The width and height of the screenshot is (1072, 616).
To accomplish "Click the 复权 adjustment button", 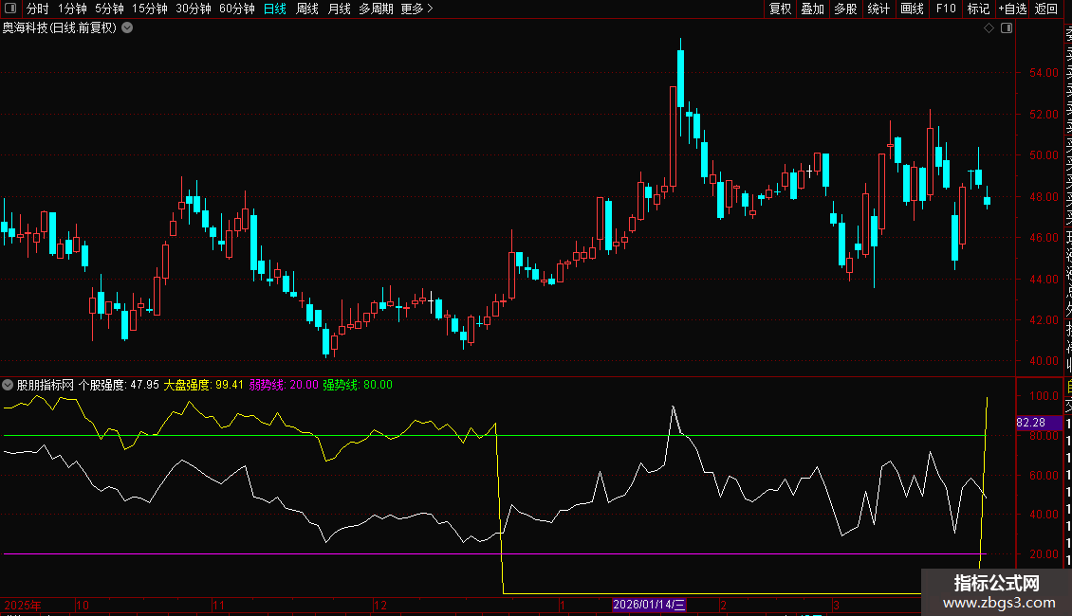I will 780,9.
